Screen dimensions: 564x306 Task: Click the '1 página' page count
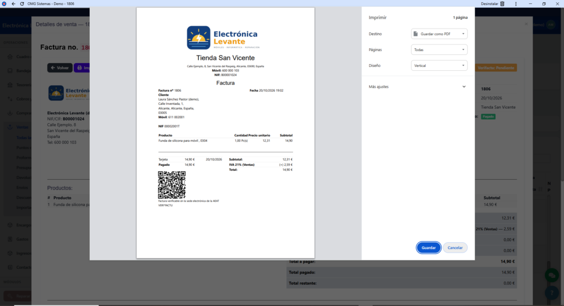click(460, 17)
